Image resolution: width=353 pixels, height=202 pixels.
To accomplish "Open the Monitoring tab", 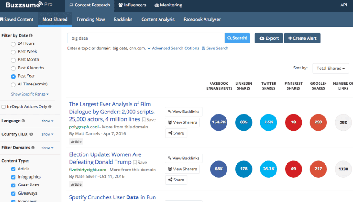I will click(168, 5).
